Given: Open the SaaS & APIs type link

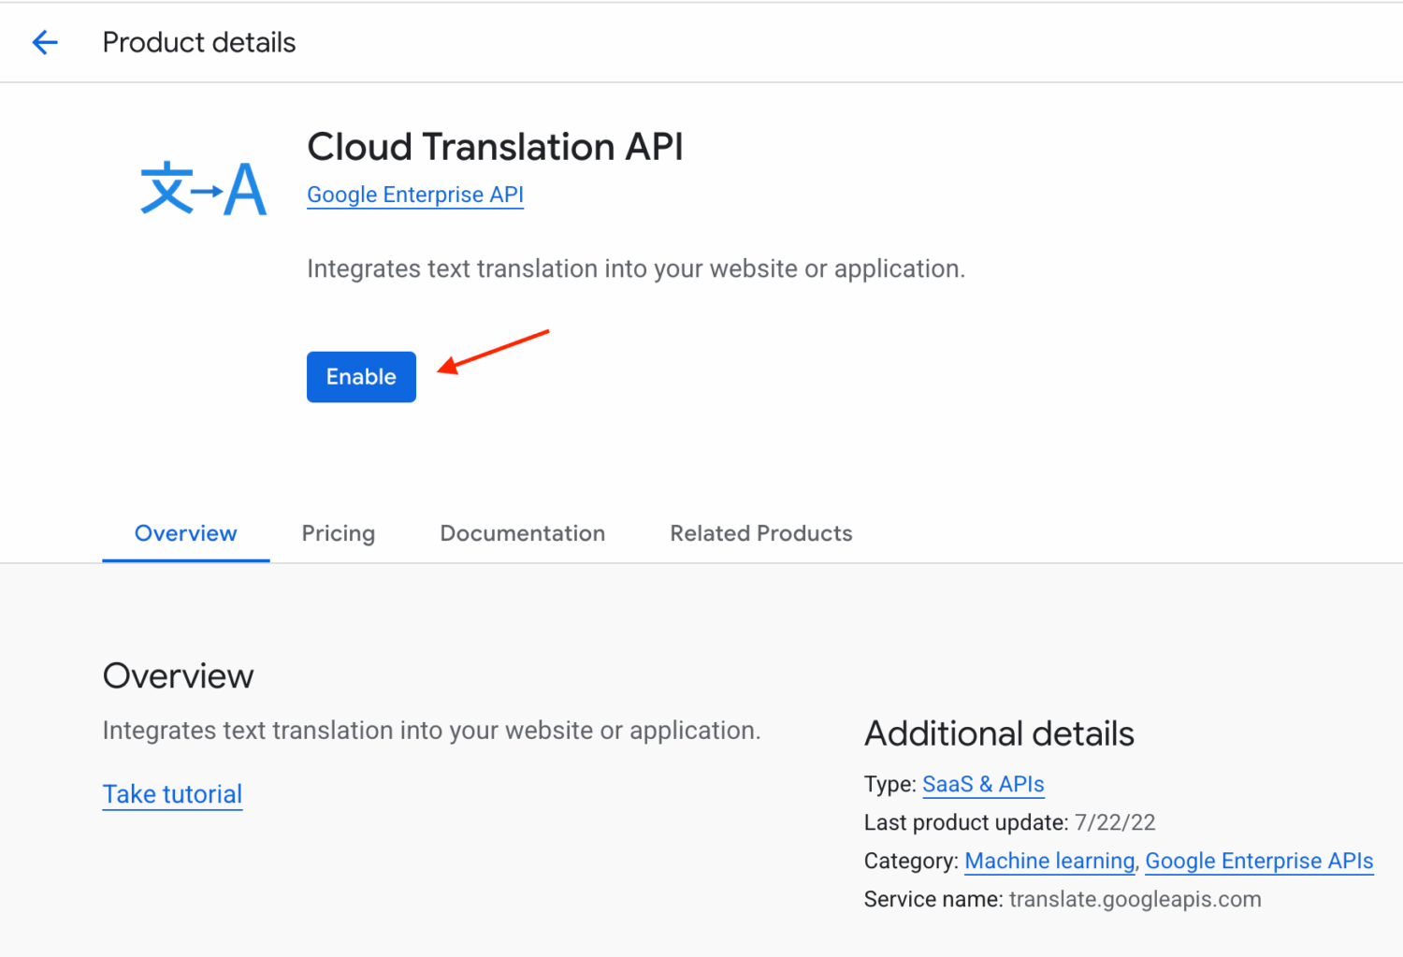Looking at the screenshot, I should [983, 784].
